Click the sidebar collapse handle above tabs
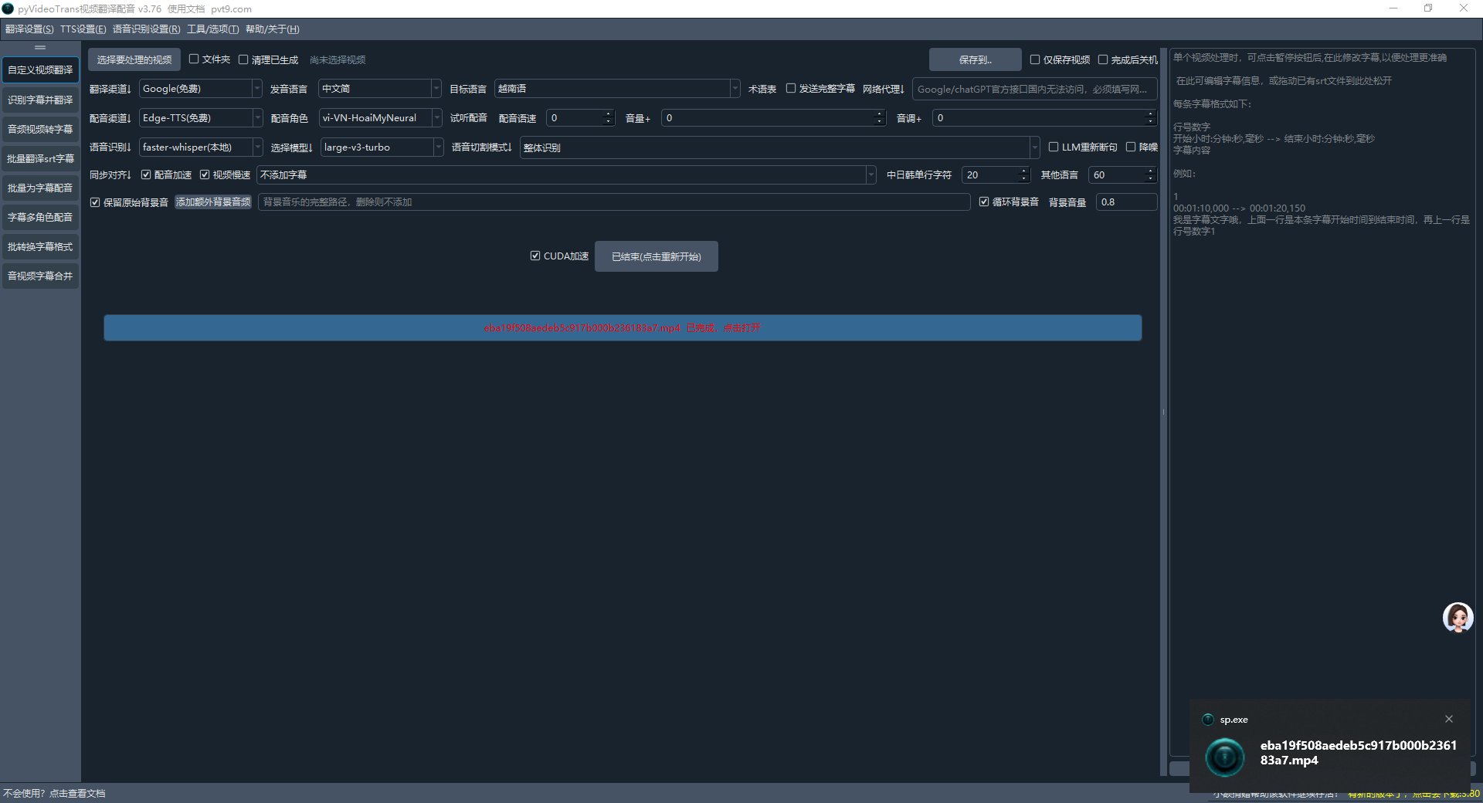The height and width of the screenshot is (803, 1483). 40,48
